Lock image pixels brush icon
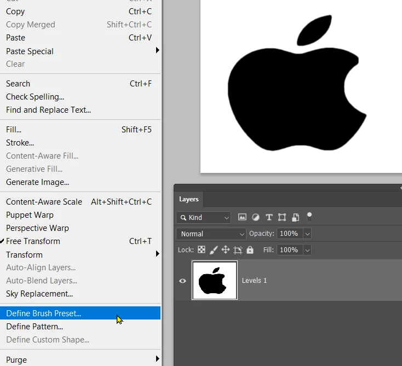The height and width of the screenshot is (366, 402). pos(214,249)
